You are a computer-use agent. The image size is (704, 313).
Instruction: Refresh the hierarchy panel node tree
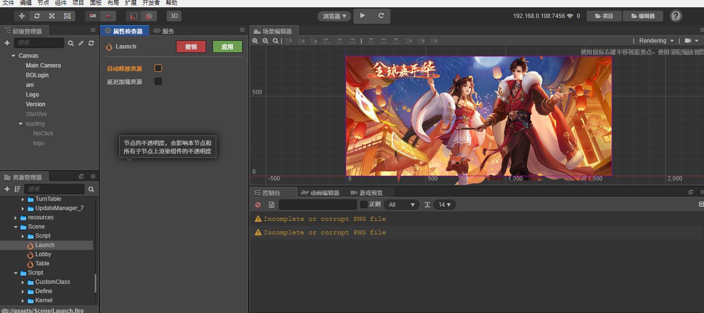tap(91, 43)
